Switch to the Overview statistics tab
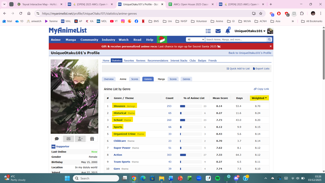 pyautogui.click(x=109, y=79)
